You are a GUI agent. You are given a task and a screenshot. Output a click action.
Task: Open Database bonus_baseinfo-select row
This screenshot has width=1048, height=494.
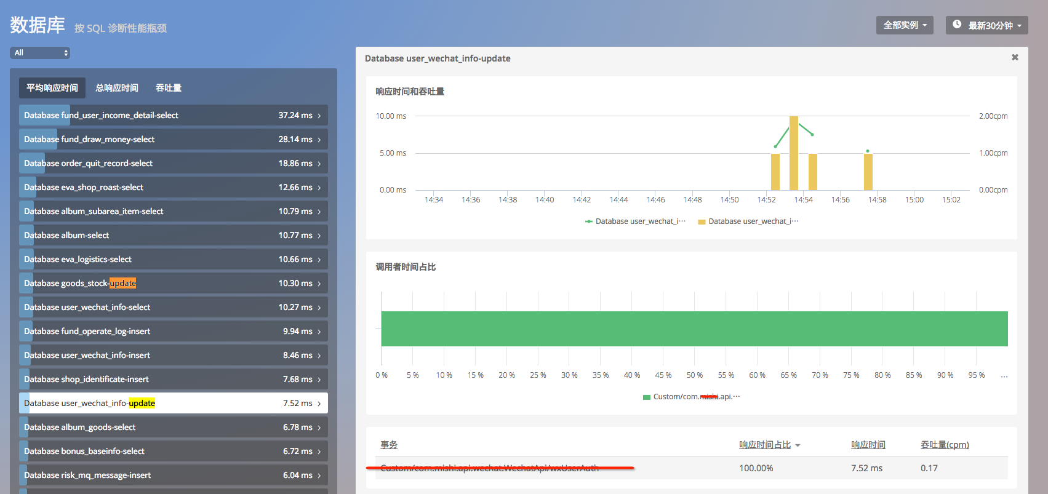click(x=174, y=451)
